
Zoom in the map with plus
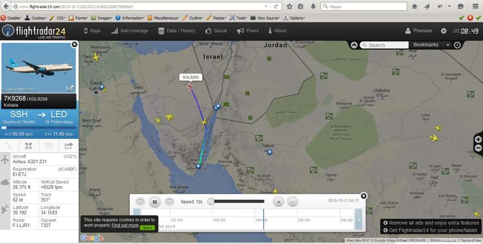click(478, 139)
